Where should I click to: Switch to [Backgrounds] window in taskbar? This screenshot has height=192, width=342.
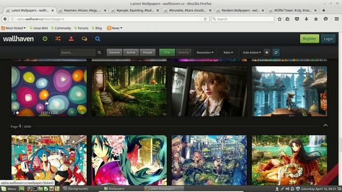pos(76,189)
